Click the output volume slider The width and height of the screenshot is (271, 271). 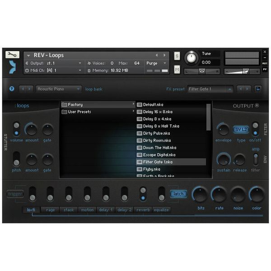(x=242, y=71)
